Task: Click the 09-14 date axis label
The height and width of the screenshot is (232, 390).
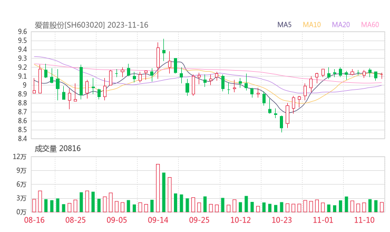Action: (158, 220)
